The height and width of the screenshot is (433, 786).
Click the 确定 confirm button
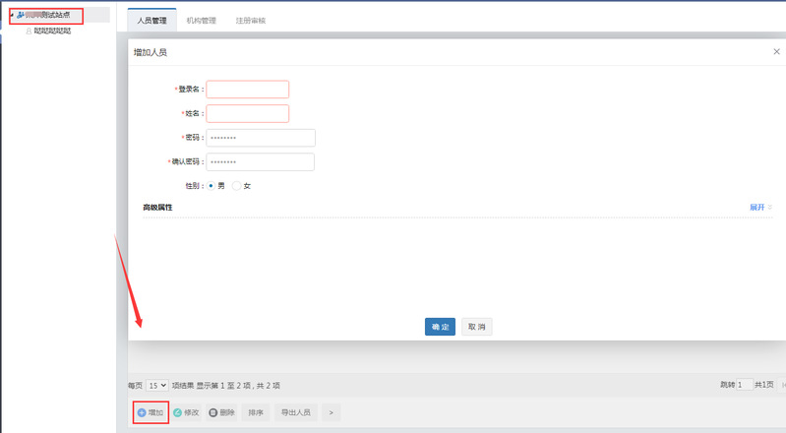pyautogui.click(x=440, y=326)
